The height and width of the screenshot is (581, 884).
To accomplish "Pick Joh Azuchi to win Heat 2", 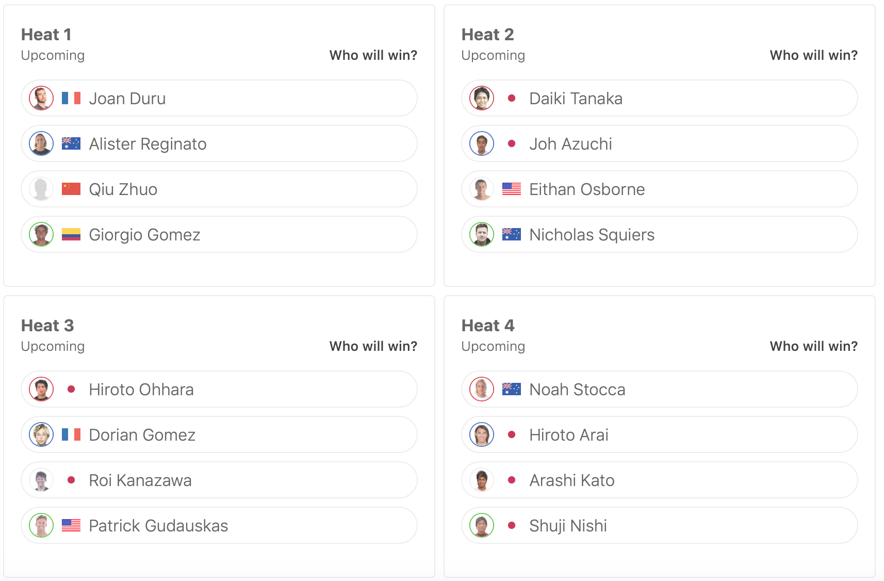I will 659,143.
